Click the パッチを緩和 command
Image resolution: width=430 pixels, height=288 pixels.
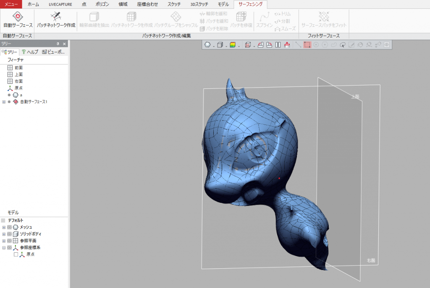[x=214, y=21]
